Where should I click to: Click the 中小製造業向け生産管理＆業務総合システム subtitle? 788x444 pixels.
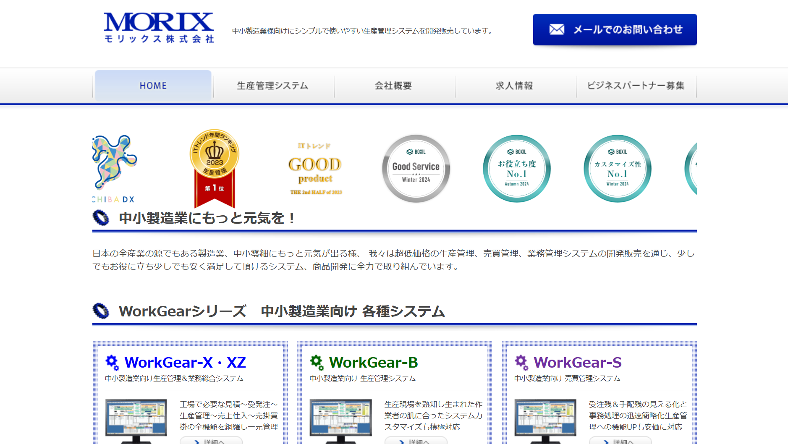(174, 379)
